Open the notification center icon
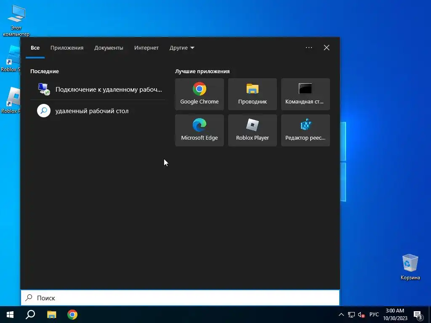This screenshot has height=323, width=431. [418, 315]
